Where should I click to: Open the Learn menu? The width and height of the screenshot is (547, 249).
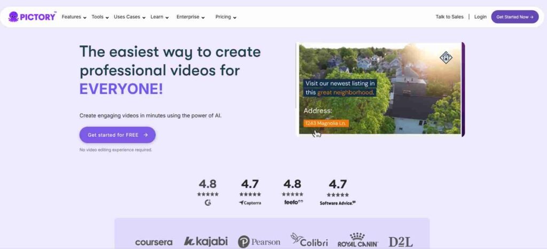157,17
